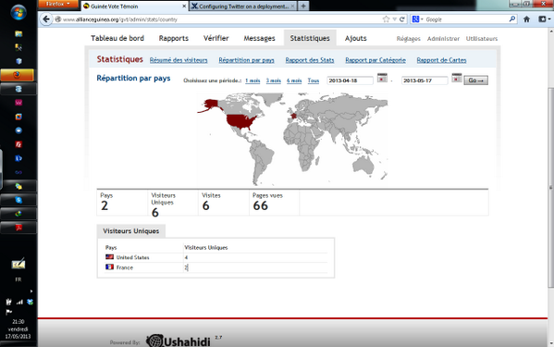Select the Guinée Vote Témoin tab
554x347 pixels.
(134, 6)
